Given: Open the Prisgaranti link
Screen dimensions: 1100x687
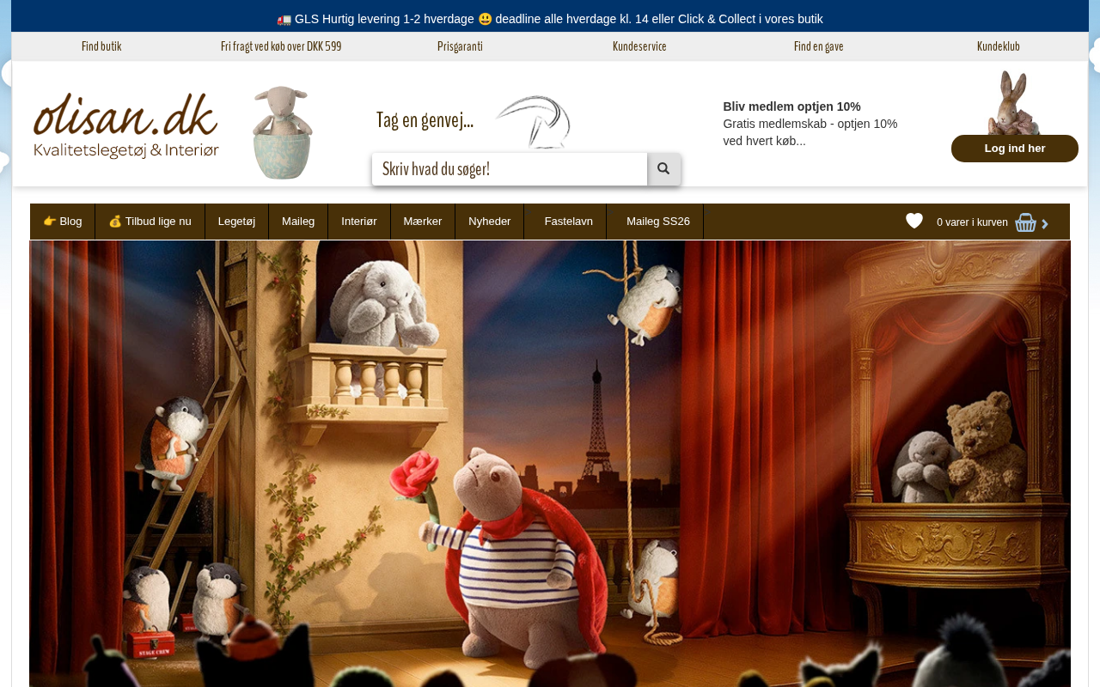Looking at the screenshot, I should coord(460,46).
